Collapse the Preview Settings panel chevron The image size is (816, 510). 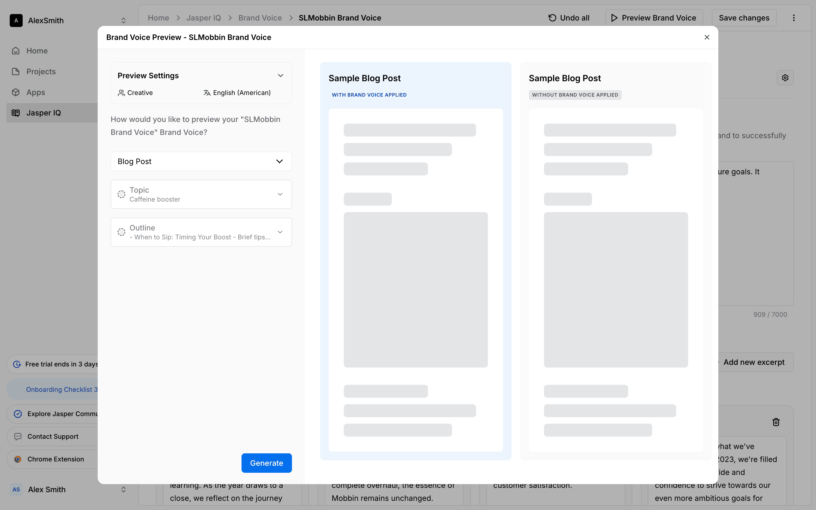[x=280, y=76]
